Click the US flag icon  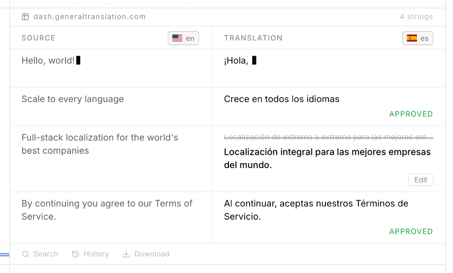(177, 38)
